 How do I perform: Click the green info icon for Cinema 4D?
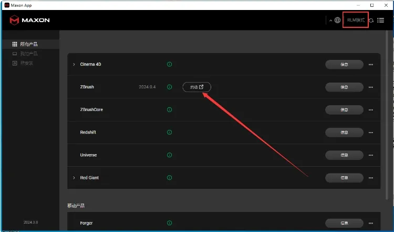(169, 64)
